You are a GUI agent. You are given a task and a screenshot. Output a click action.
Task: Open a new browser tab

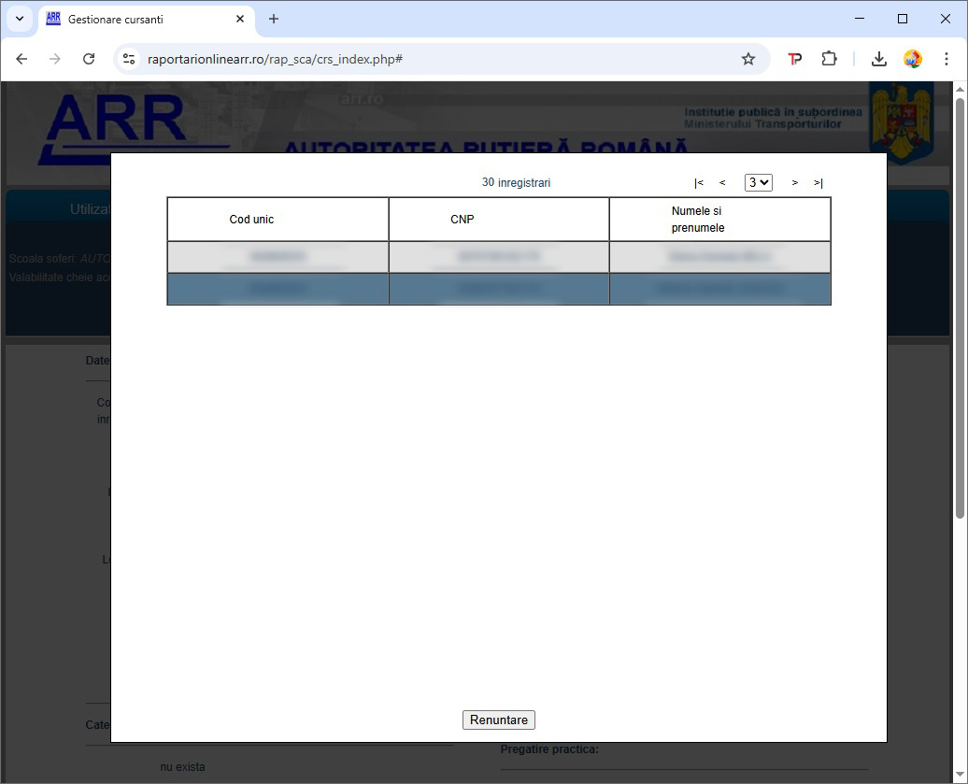[x=274, y=19]
